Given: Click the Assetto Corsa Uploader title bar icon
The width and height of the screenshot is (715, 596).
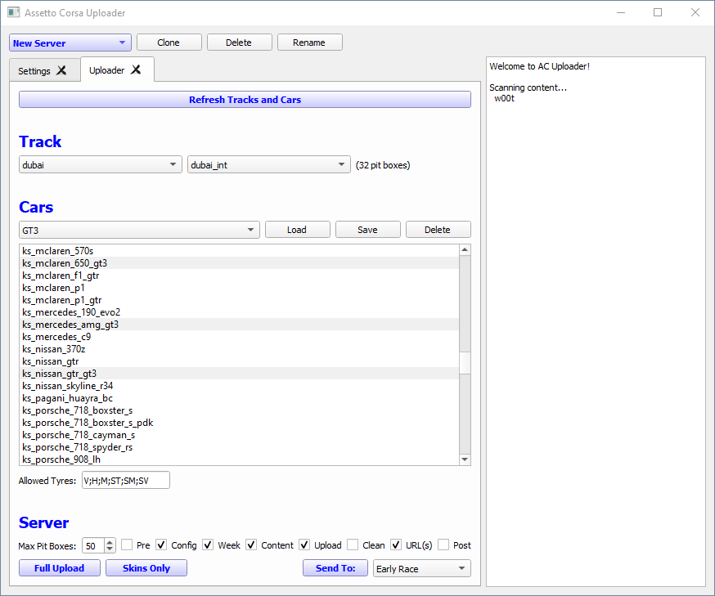Looking at the screenshot, I should 14,12.
